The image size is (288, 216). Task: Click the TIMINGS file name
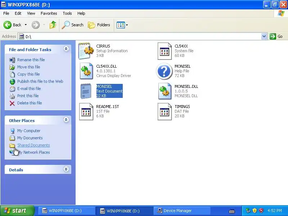[182, 107]
